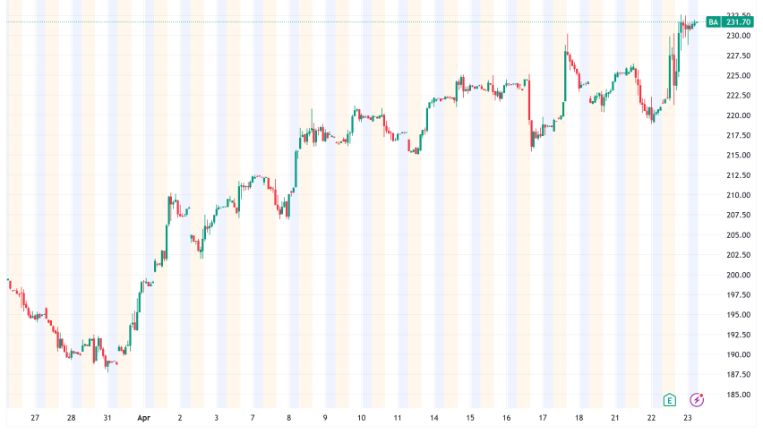
Task: Select date 27 on the time axis
Action: pos(35,418)
